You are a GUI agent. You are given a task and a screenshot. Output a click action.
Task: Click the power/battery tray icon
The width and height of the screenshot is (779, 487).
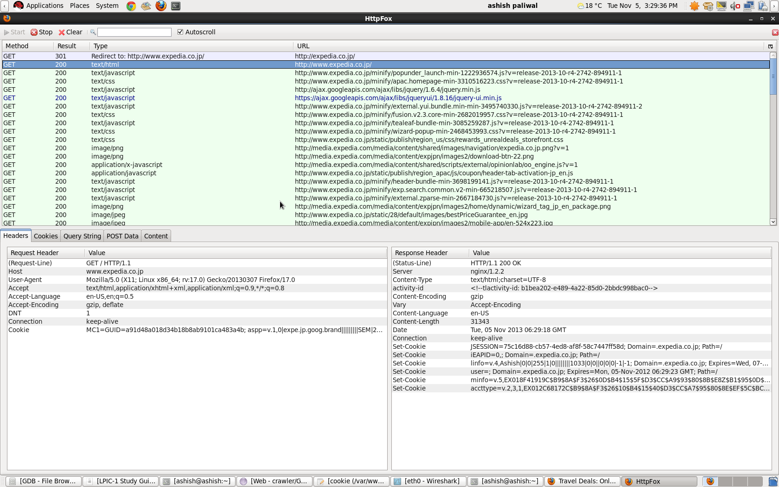tap(762, 6)
